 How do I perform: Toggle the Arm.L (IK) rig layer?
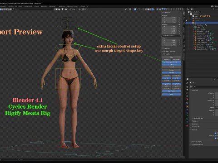(167, 76)
